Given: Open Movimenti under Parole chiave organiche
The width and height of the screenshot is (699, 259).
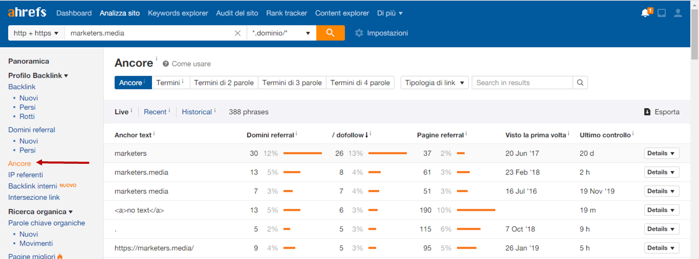Looking at the screenshot, I should 36,244.
